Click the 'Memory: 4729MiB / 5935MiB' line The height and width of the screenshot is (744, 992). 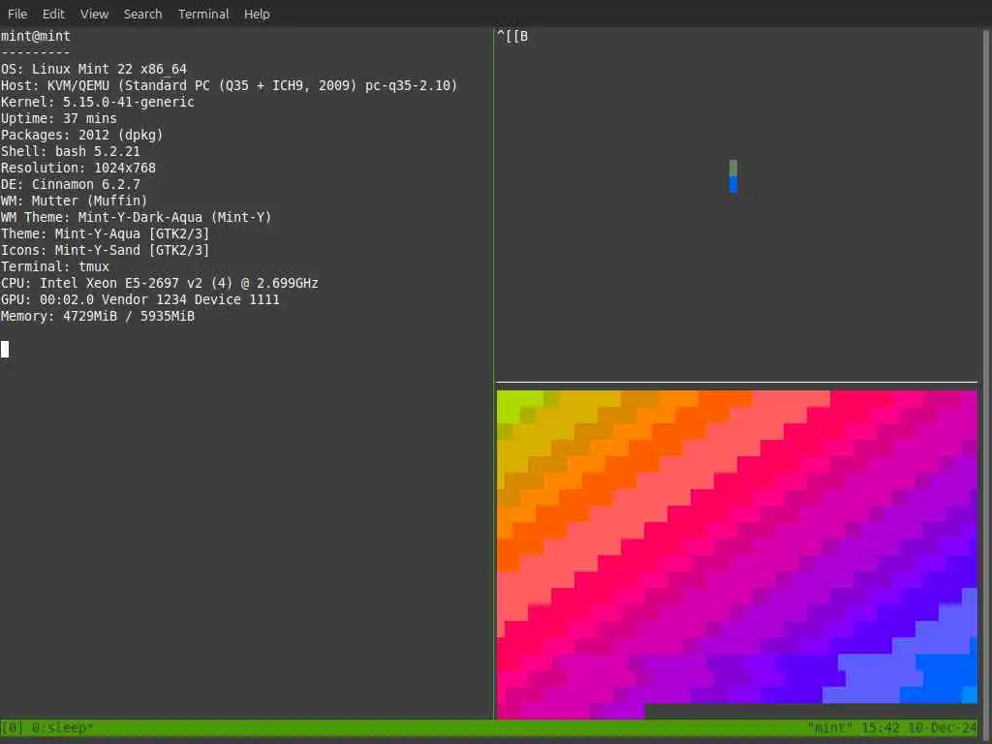point(98,316)
